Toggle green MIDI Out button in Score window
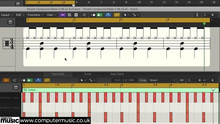The height and width of the screenshot is (124, 220). [x=99, y=15]
